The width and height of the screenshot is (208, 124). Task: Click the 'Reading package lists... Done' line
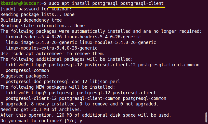(37, 15)
